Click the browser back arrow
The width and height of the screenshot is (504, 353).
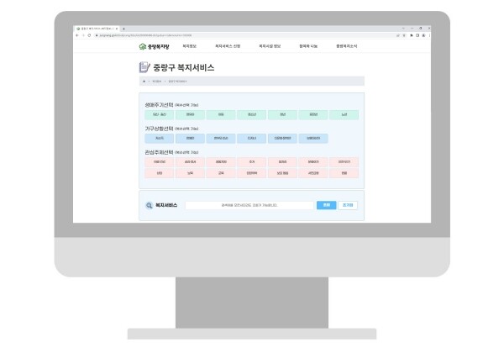tap(78, 35)
